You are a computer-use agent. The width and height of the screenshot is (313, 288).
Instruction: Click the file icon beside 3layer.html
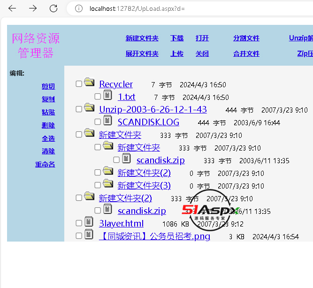89,222
